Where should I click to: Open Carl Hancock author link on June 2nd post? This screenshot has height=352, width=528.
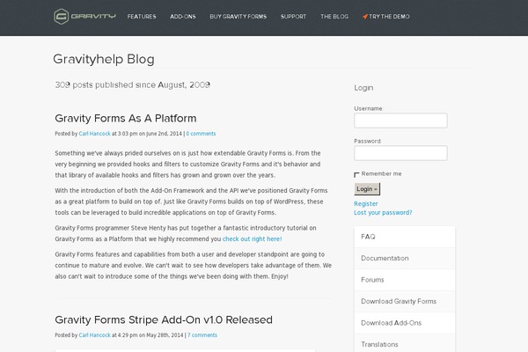pos(95,134)
